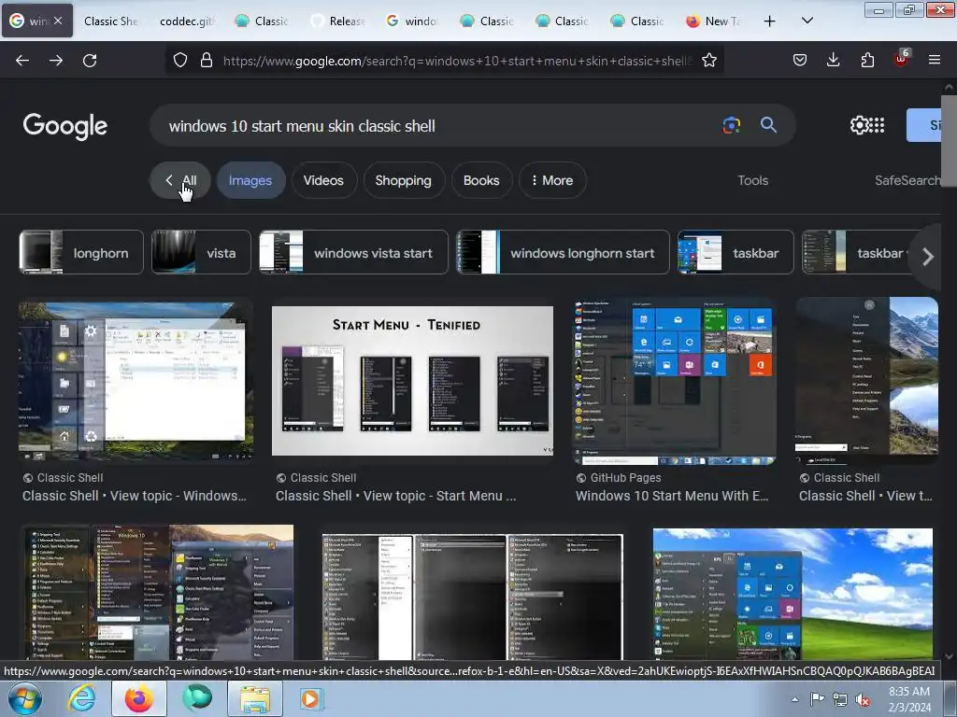Show site security info via padlock icon
The width and height of the screenshot is (957, 717).
pos(207,60)
